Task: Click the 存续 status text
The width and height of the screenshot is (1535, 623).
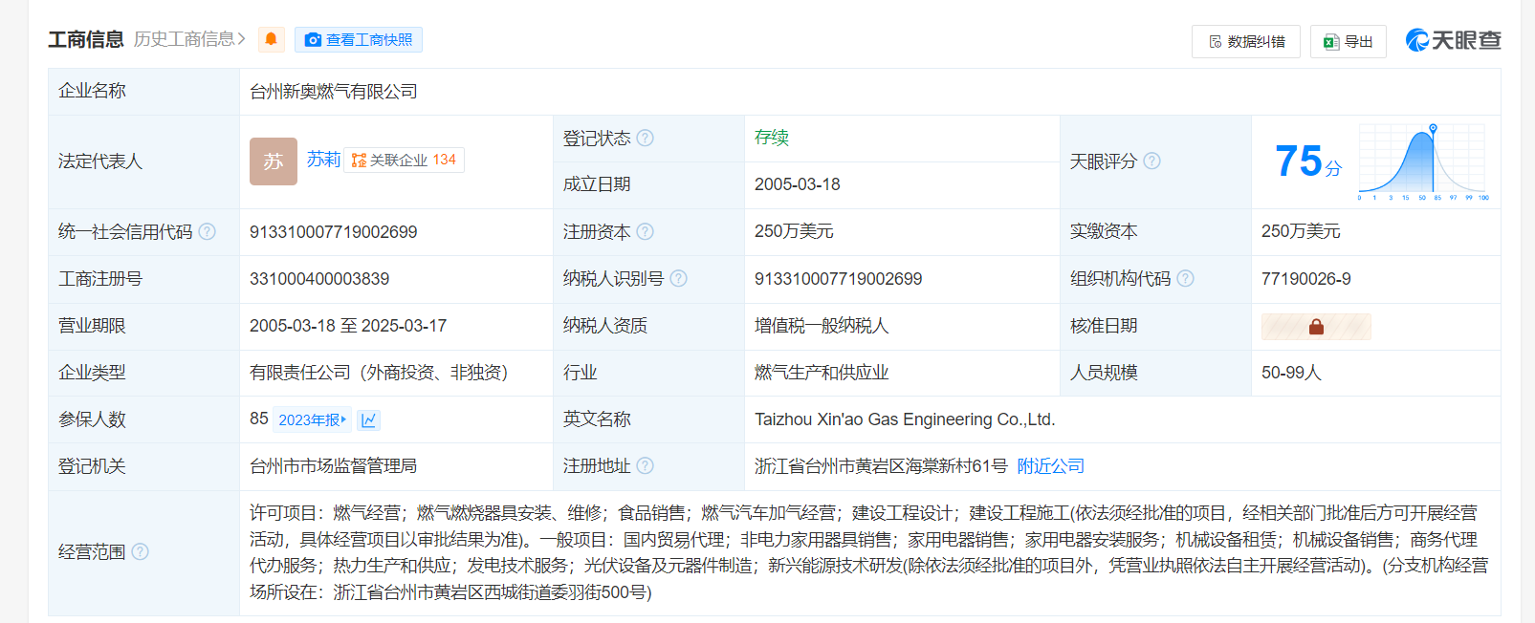Action: click(x=771, y=138)
